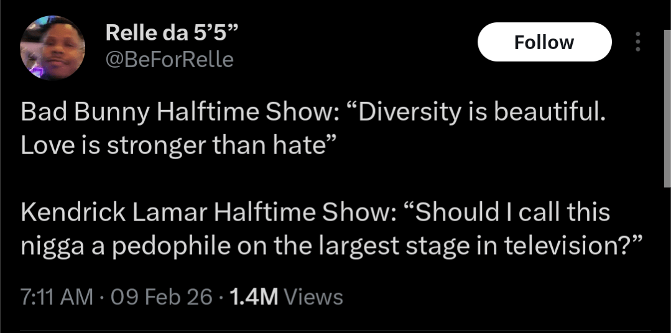Open Relle's profile picture avatar
Screen dimensions: 671x333
[52, 48]
